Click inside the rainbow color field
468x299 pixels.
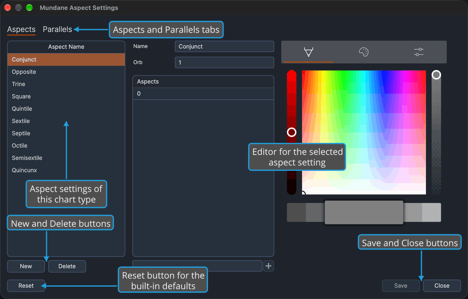tap(364, 132)
